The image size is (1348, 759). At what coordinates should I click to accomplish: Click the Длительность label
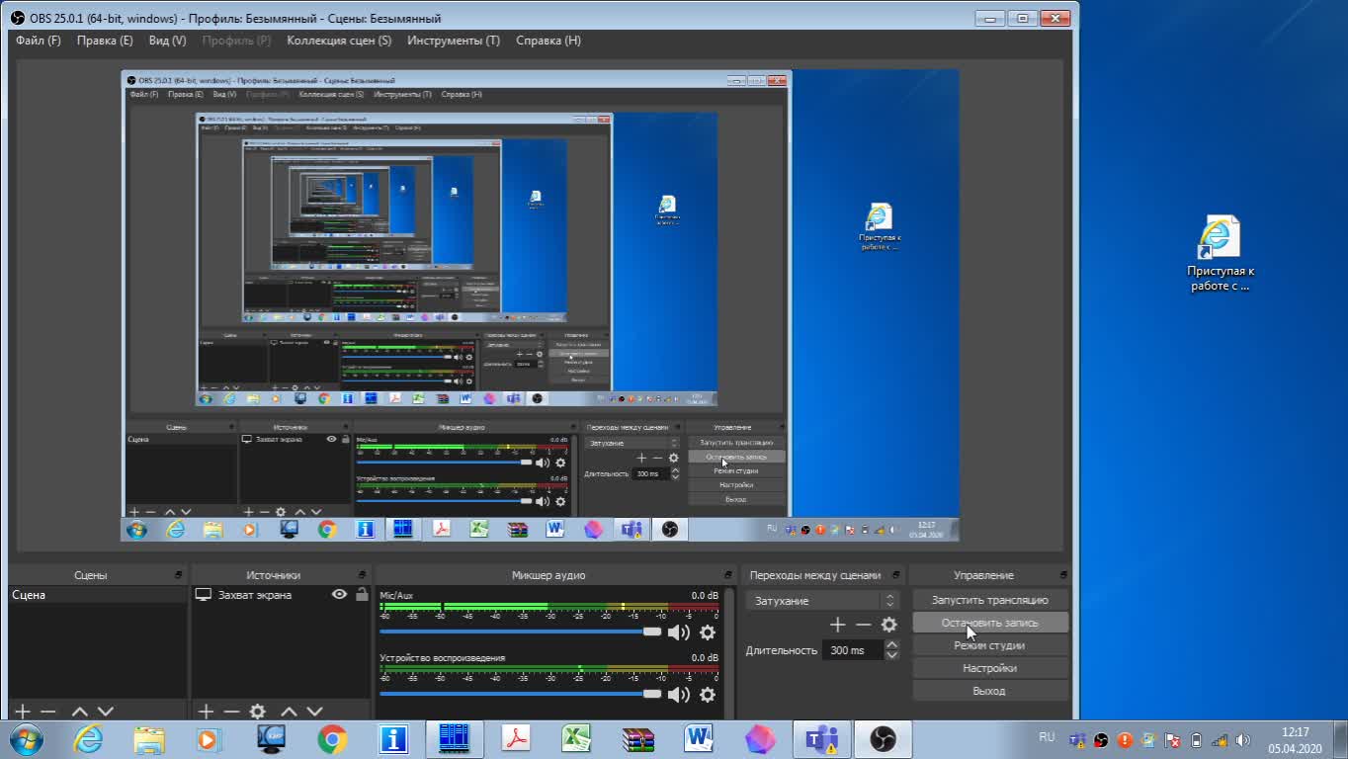coord(782,650)
